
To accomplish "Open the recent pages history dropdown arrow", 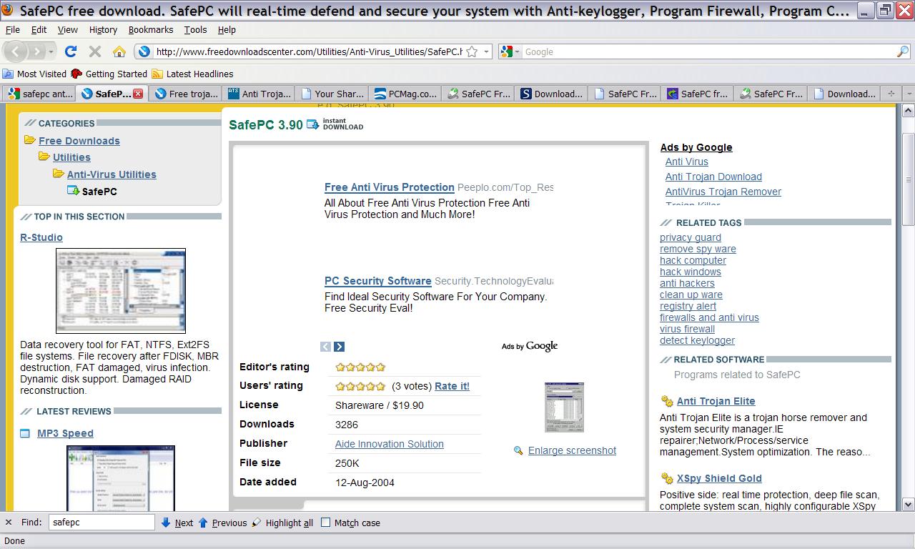I will point(51,51).
